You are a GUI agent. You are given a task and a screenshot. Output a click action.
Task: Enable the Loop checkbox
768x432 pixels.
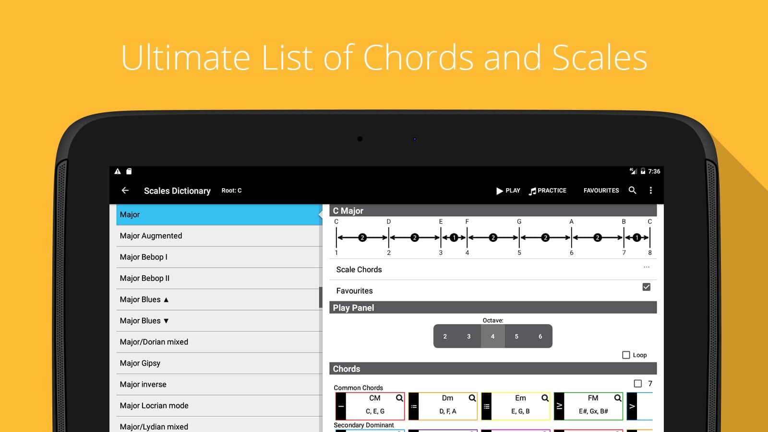pos(626,355)
